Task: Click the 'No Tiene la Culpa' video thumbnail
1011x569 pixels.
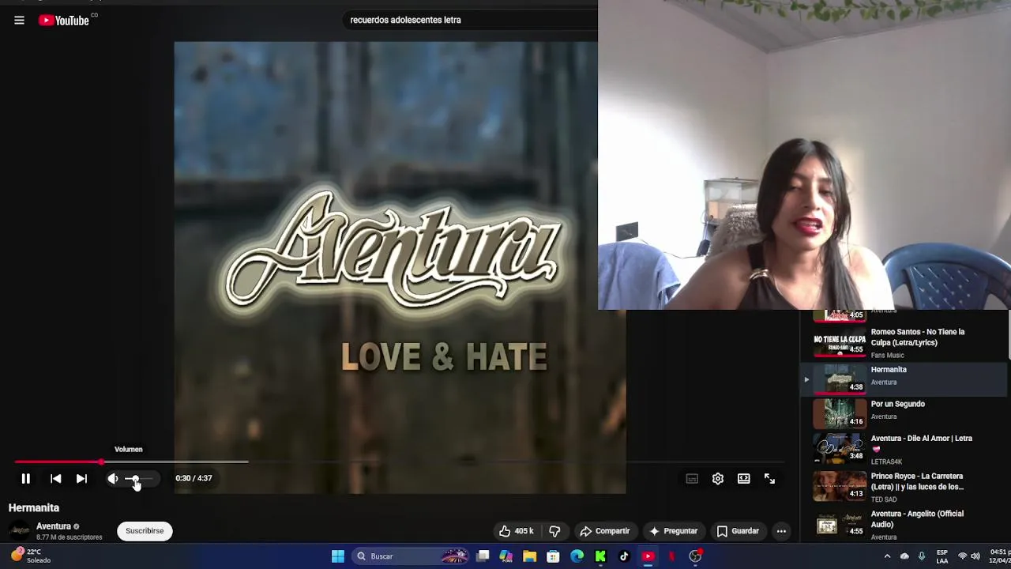Action: coord(840,343)
